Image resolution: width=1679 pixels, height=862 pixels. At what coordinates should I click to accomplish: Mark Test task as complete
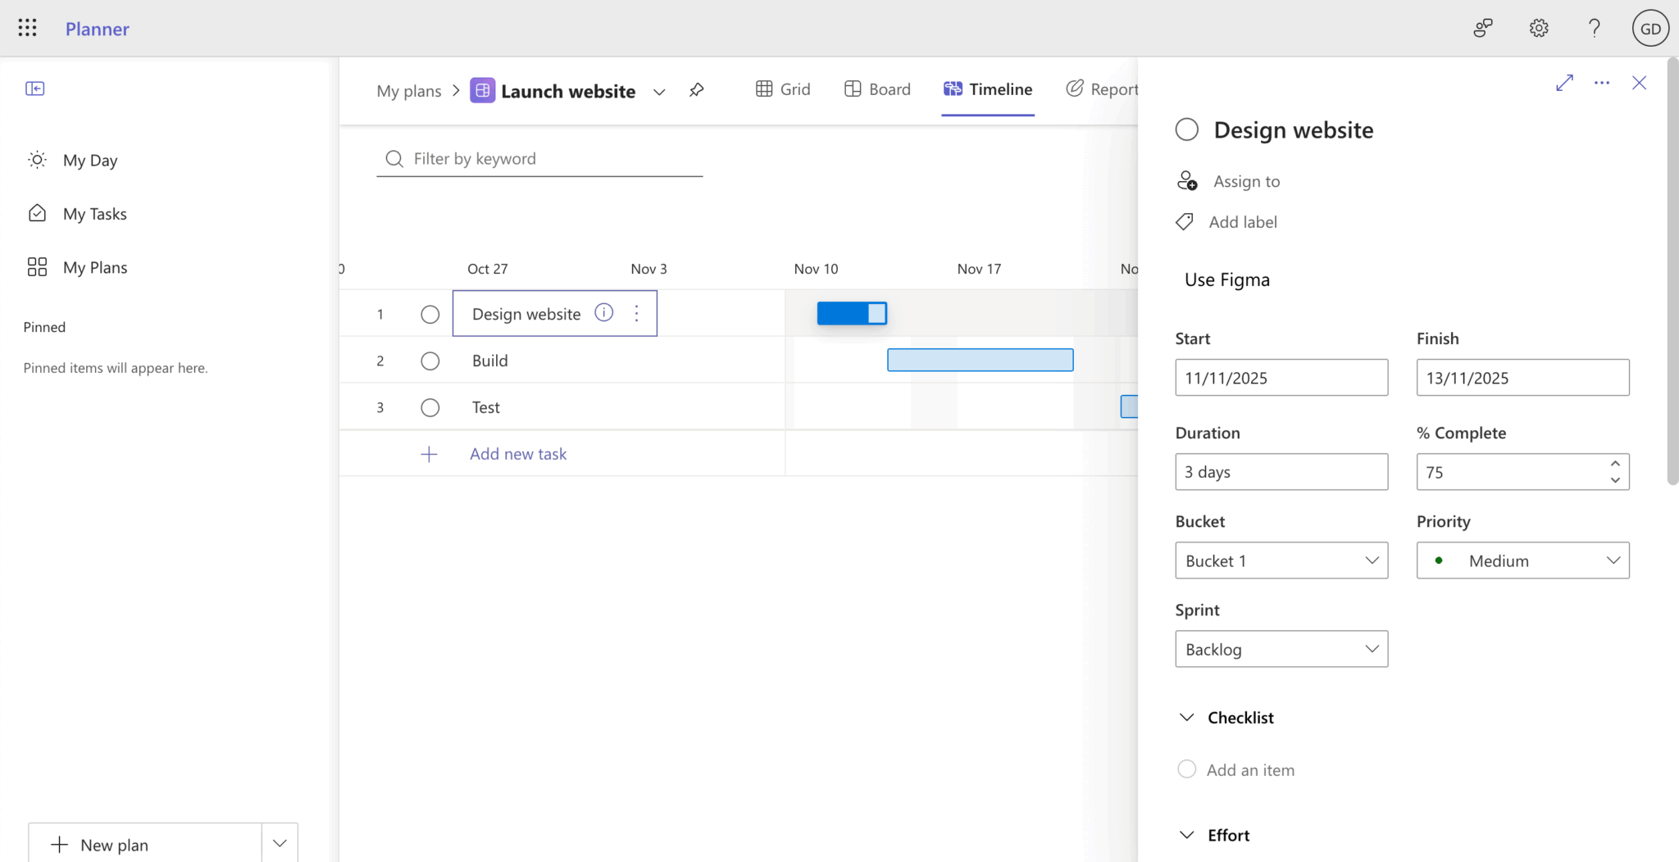[x=430, y=407]
